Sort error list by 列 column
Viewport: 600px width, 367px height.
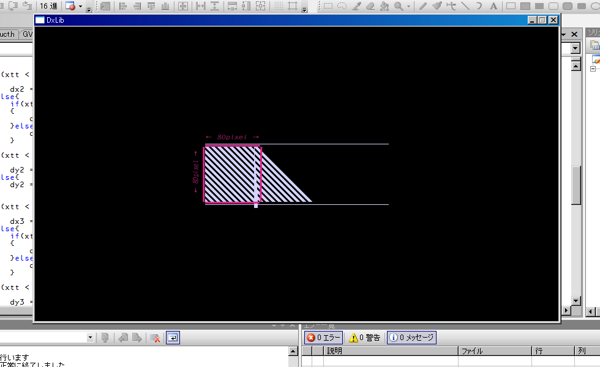(x=587, y=351)
